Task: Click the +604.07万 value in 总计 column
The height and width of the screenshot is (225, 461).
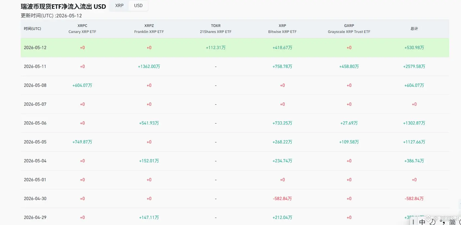Action: tap(414, 85)
